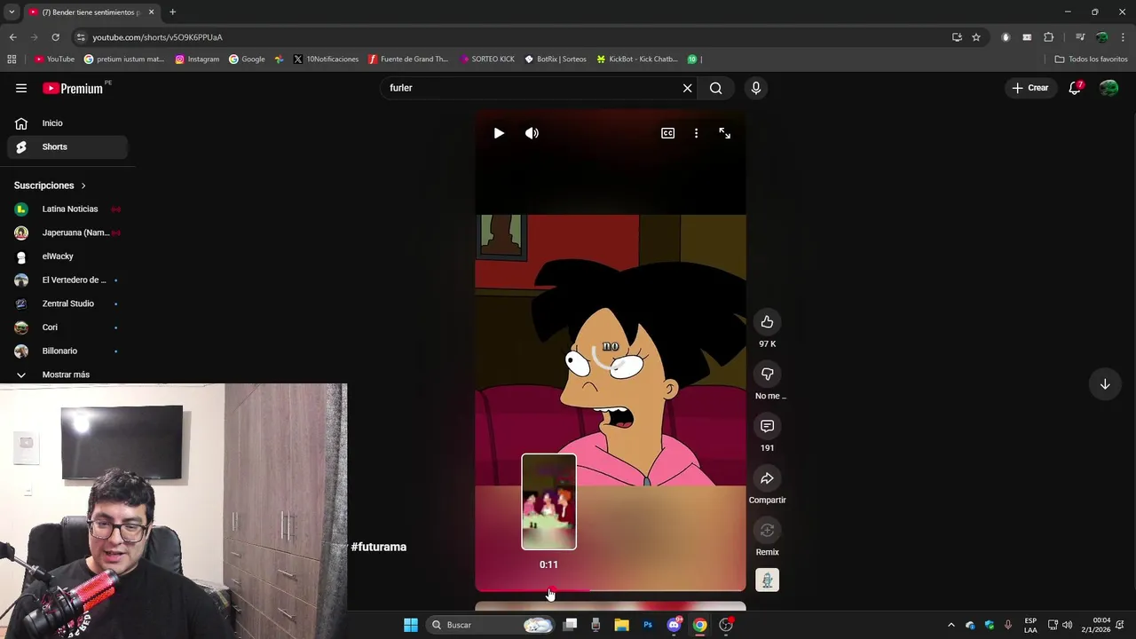This screenshot has width=1136, height=639.
Task: Clear the search text with X
Action: (687, 88)
